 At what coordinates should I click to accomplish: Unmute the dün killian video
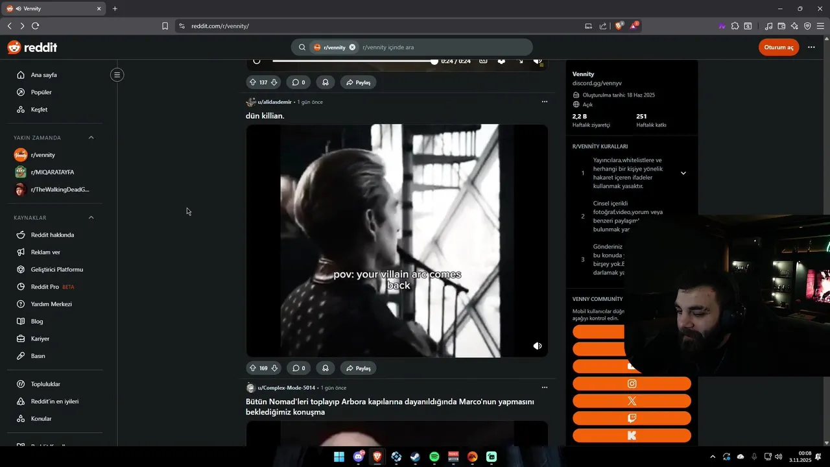[538, 346]
